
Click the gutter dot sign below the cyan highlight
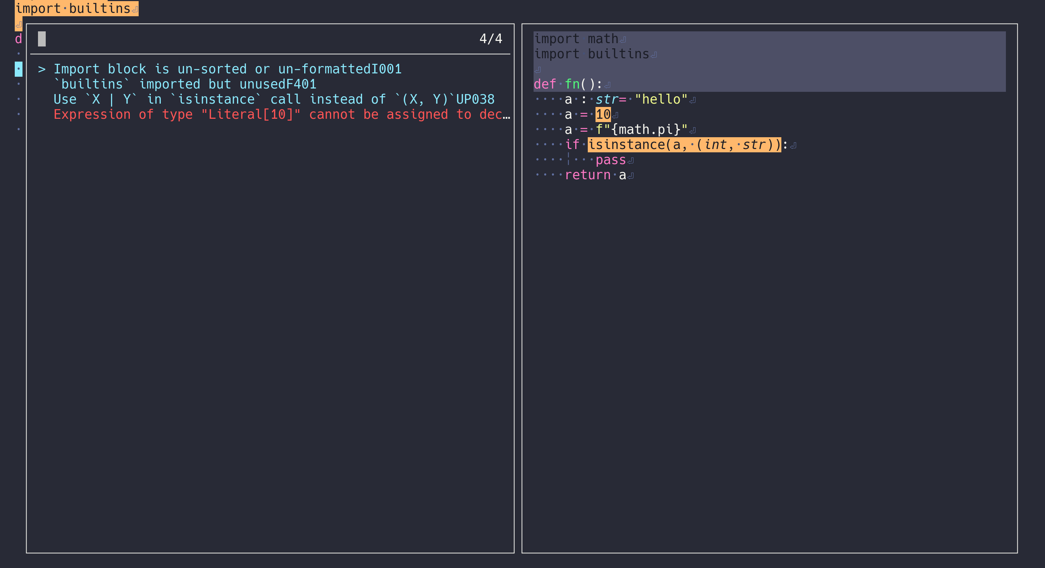tap(18, 84)
